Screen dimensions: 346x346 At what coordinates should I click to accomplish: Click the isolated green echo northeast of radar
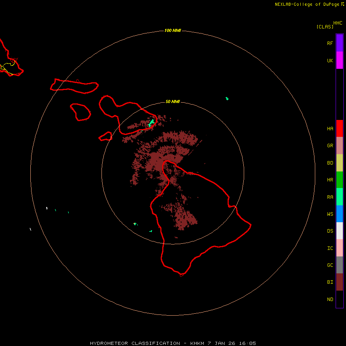tap(227, 98)
